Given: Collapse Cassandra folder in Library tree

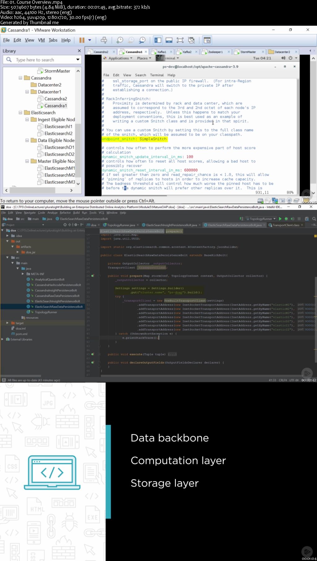Looking at the screenshot, I should coord(20,78).
